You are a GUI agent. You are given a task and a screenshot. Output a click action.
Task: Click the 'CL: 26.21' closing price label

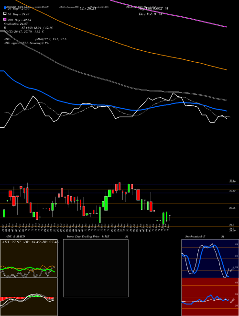[x=88, y=9]
